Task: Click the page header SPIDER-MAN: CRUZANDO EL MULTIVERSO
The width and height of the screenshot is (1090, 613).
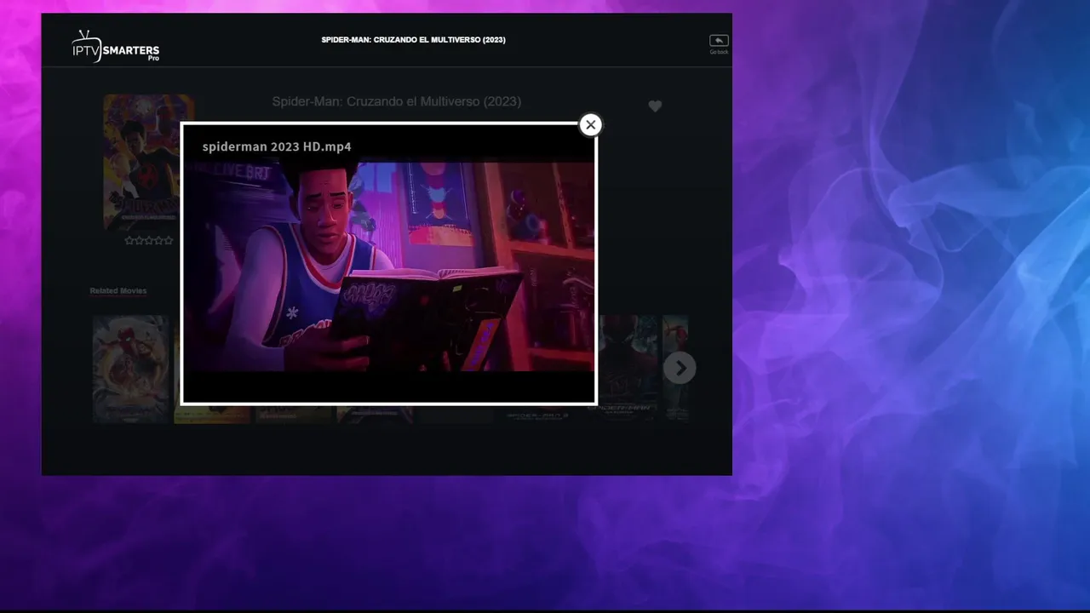Action: point(413,40)
